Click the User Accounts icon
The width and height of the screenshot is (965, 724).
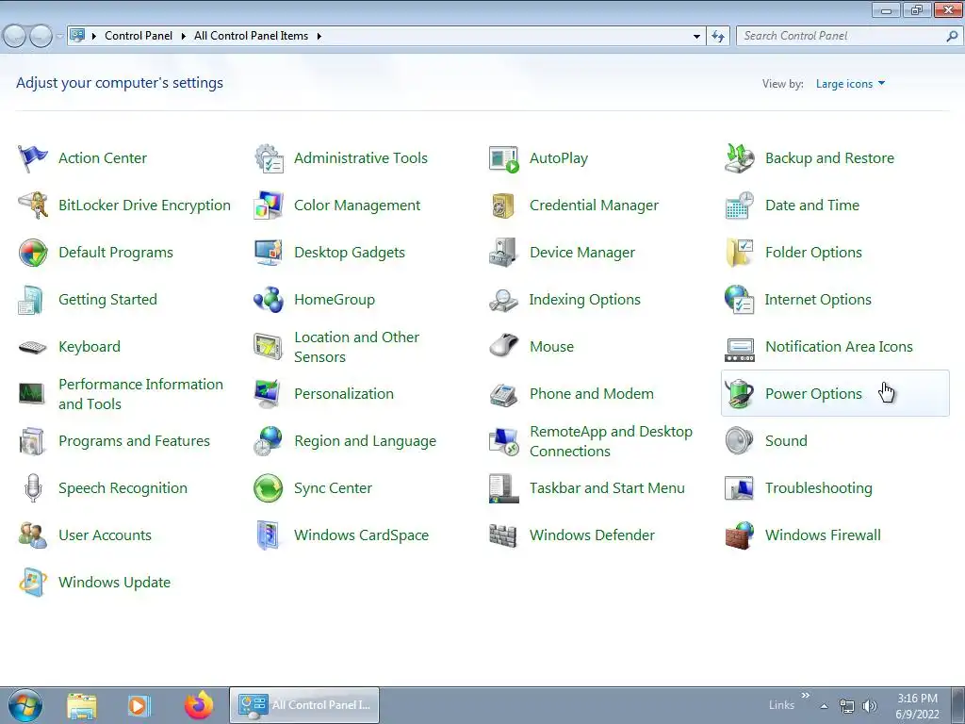[33, 535]
